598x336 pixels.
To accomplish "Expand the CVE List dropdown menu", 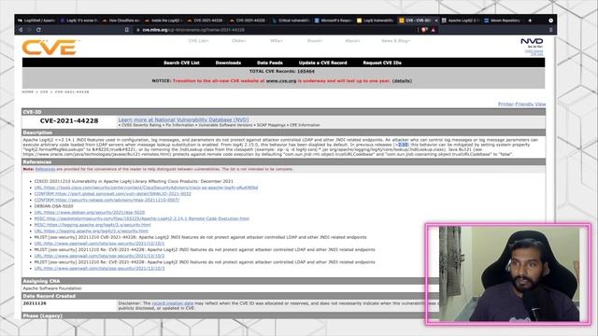I will (x=198, y=41).
